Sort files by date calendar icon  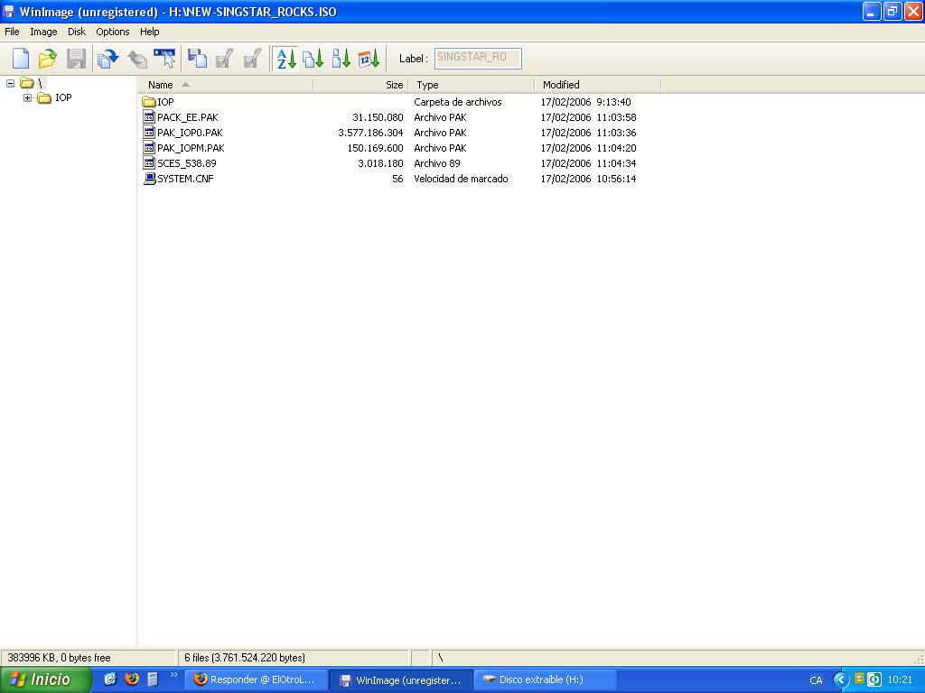point(369,59)
